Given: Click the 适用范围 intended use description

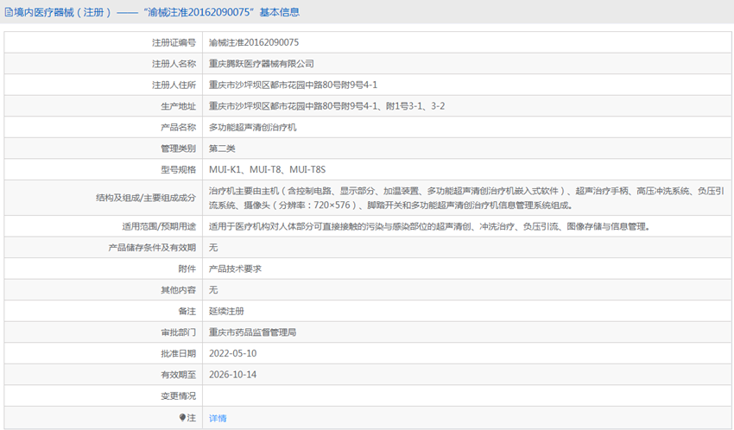Looking at the screenshot, I should point(430,226).
